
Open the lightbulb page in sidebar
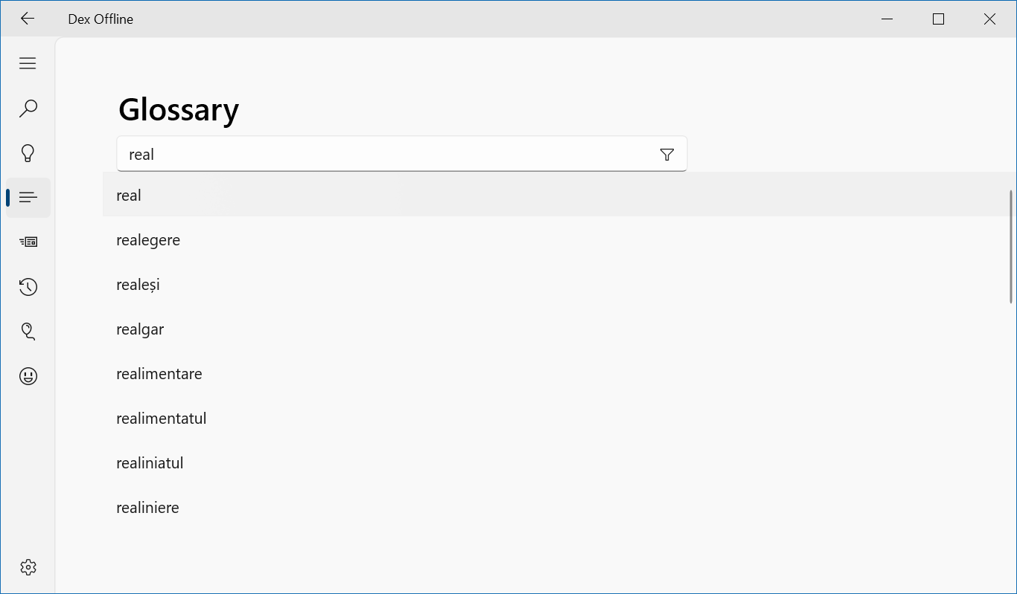pos(28,153)
